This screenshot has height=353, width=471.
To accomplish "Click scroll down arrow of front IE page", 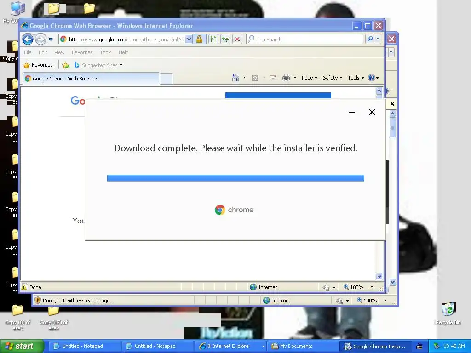I will point(379,276).
